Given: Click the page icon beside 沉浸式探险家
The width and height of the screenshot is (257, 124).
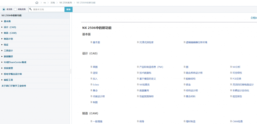Looking at the screenshot, I should pyautogui.click(x=138, y=42).
